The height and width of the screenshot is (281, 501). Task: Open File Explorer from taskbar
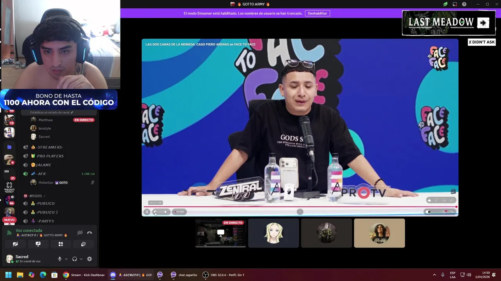(x=20, y=275)
